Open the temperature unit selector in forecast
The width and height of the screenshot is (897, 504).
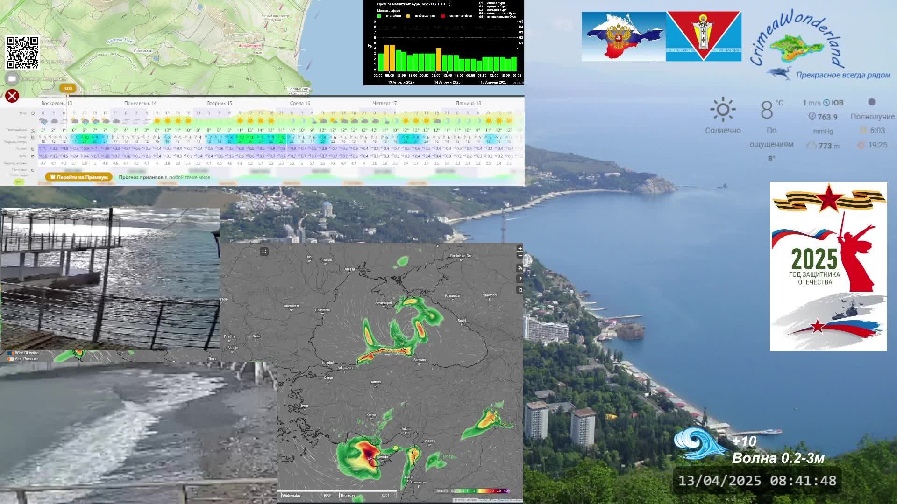tap(33, 130)
